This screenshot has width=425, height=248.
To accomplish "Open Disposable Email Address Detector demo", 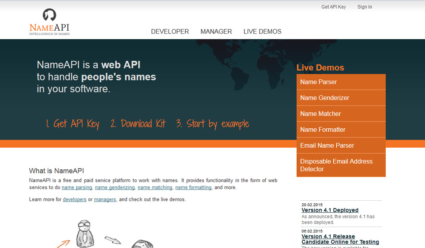I will point(341,165).
